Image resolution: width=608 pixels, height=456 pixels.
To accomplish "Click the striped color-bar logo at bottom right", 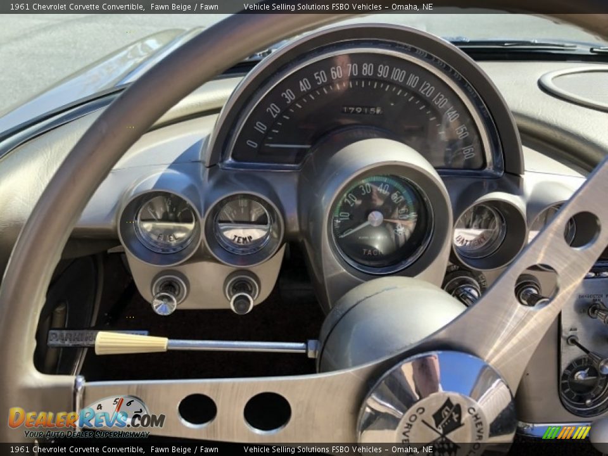I will pos(566,432).
